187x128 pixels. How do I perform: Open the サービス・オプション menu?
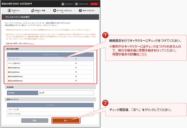pyautogui.click(x=63, y=11)
